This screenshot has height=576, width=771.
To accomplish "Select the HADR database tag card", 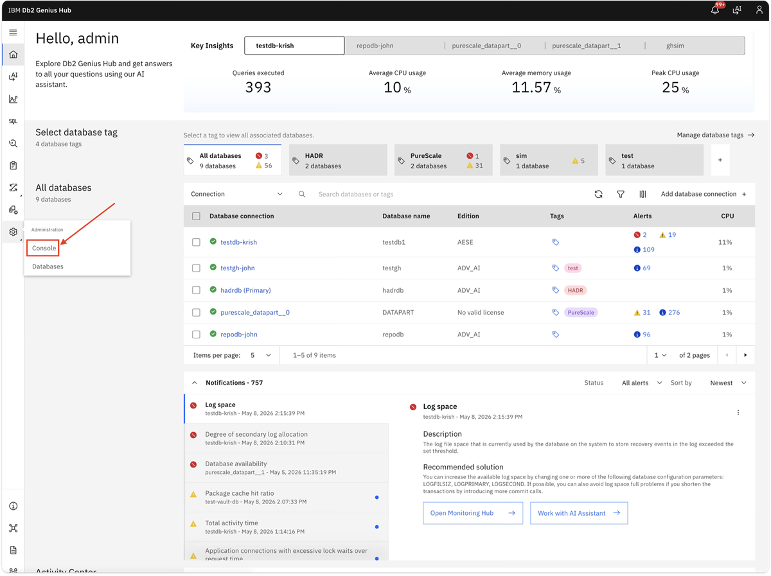I will tap(338, 161).
